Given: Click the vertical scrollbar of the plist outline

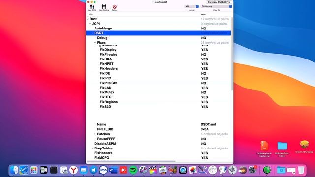Looking at the screenshot, I should point(232,54).
